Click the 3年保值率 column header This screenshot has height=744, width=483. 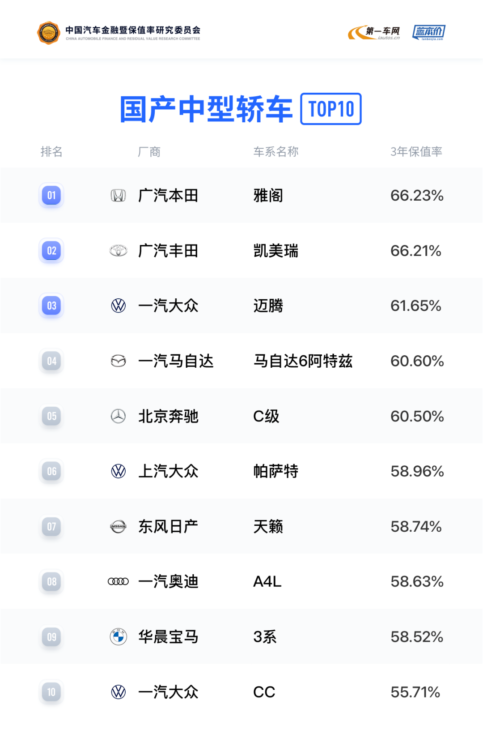416,152
